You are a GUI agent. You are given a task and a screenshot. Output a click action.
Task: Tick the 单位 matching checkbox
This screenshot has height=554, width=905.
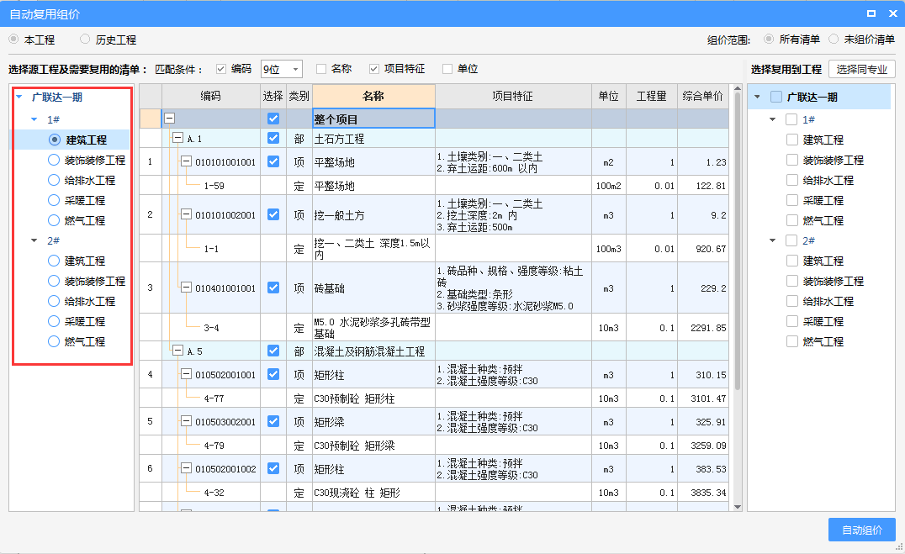[447, 69]
